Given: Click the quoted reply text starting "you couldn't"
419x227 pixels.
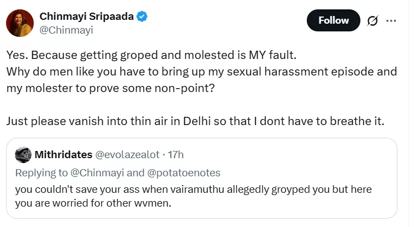Looking at the screenshot, I should click(193, 189).
